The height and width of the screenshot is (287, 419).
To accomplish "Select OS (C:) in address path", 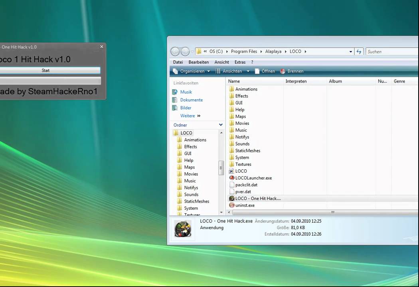I will pos(216,51).
